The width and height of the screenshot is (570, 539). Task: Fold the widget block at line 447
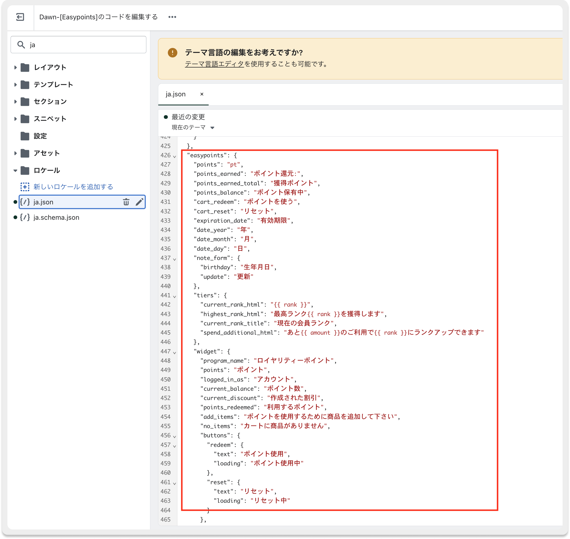coord(174,353)
